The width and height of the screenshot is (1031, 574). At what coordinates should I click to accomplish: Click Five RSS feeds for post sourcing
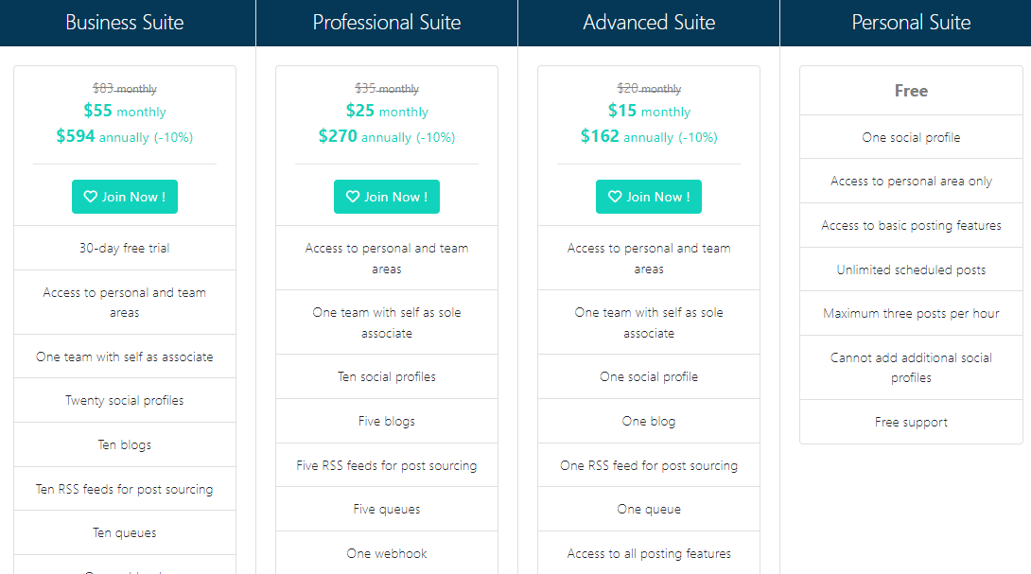pyautogui.click(x=387, y=465)
